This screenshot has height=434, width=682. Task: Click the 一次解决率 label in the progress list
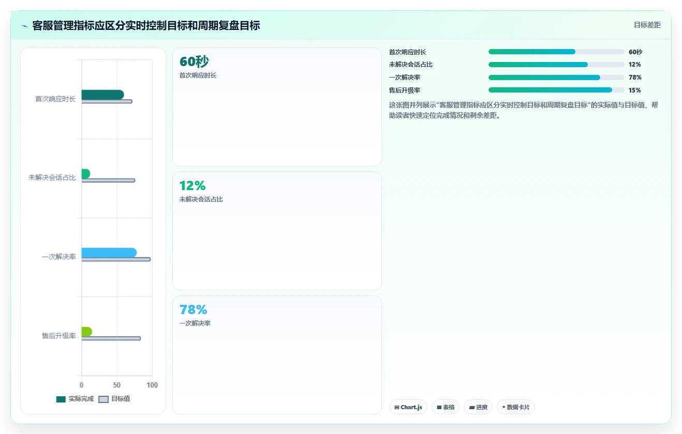[x=405, y=78]
